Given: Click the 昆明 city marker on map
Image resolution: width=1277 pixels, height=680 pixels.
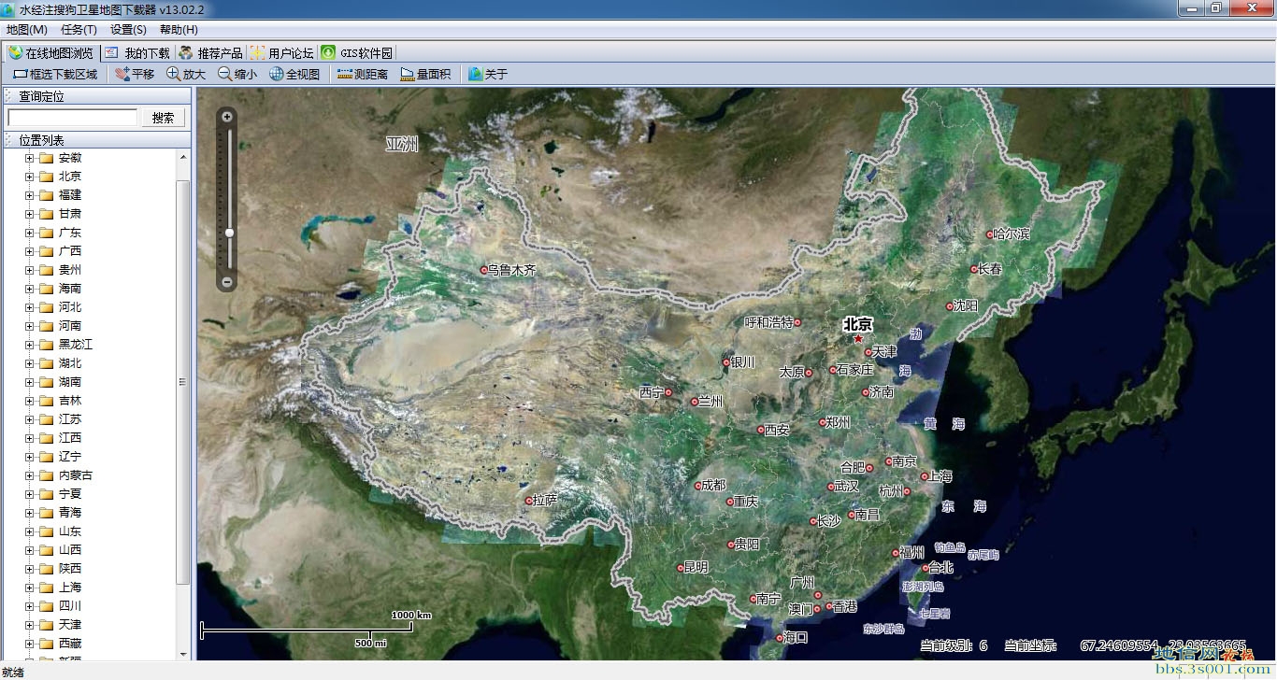Looking at the screenshot, I should tap(681, 567).
